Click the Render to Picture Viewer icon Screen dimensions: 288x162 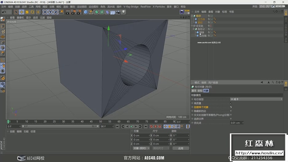pos(73,12)
